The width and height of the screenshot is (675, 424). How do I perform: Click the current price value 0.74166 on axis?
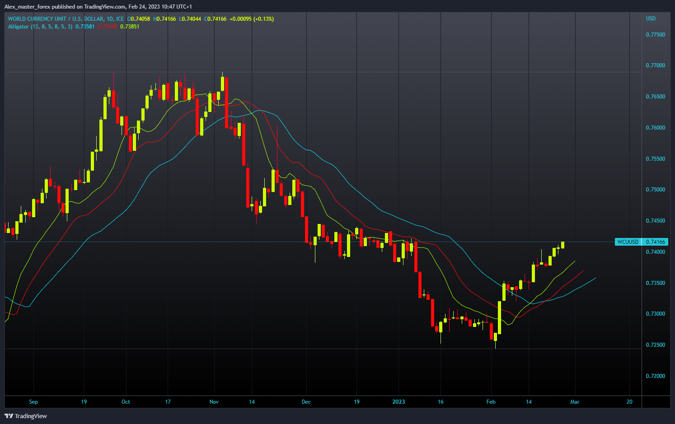656,242
